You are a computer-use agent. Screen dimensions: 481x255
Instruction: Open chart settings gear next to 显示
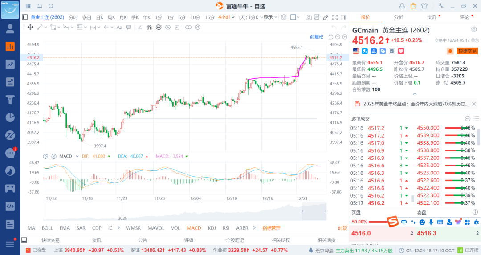(284, 17)
